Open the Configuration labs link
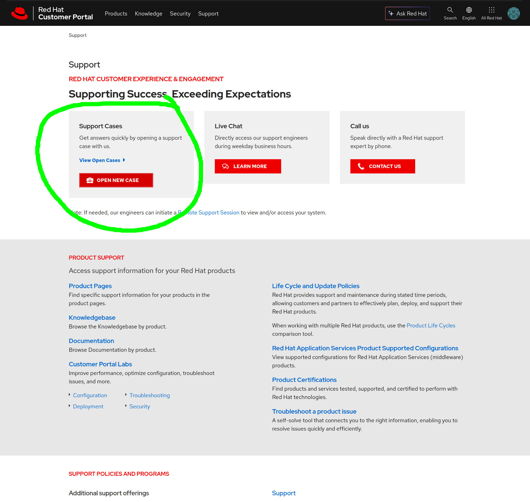 tap(90, 396)
